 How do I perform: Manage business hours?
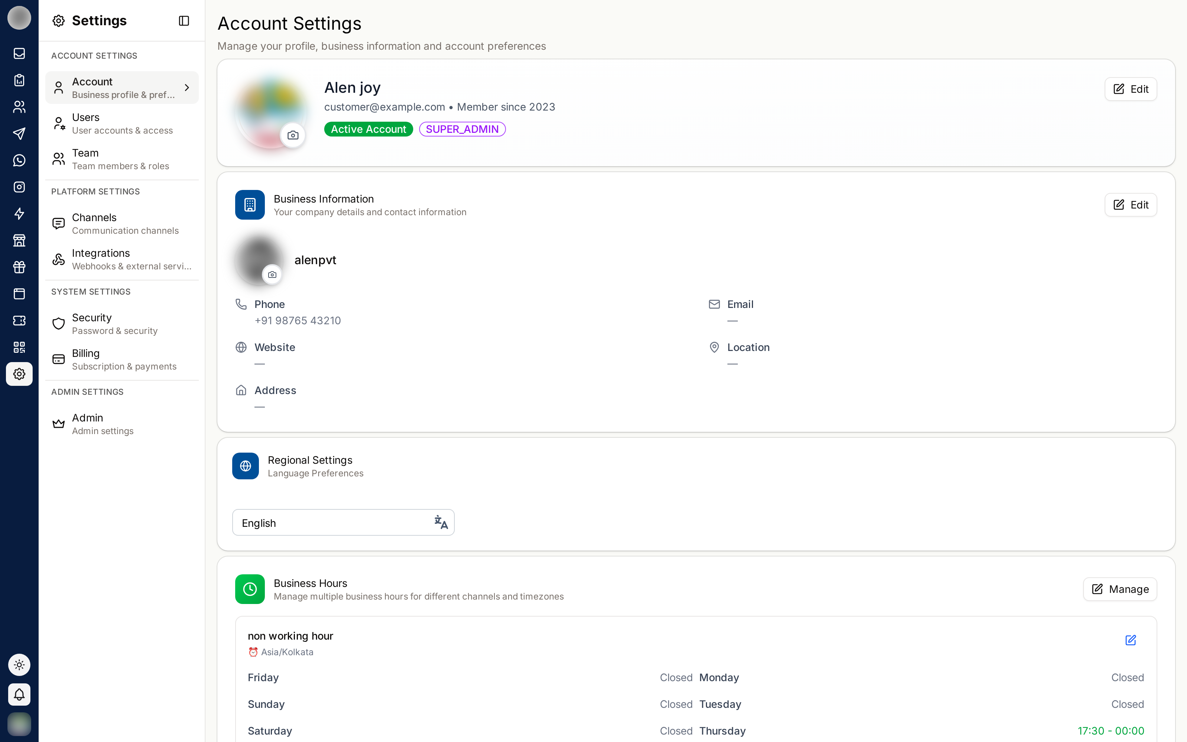1120,589
